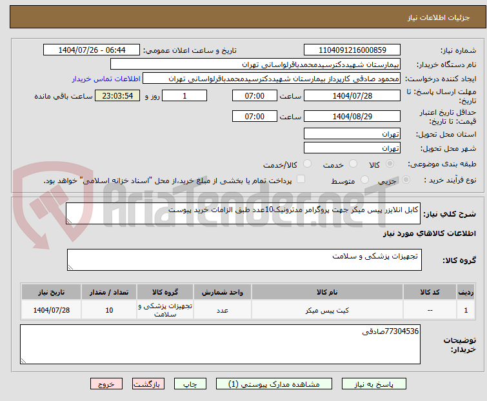The height and width of the screenshot is (401, 487).
Task: Click the گروه کالا column header
Action: pyautogui.click(x=165, y=292)
